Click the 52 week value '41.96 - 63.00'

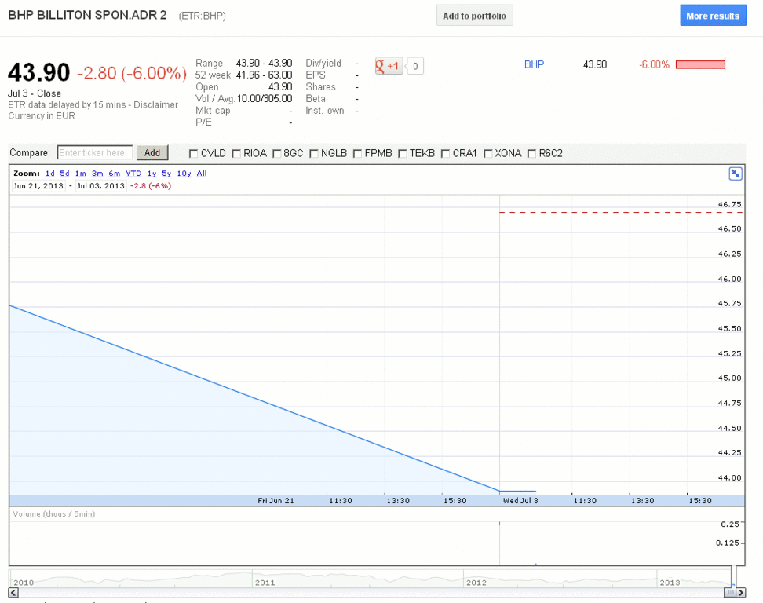pos(265,75)
